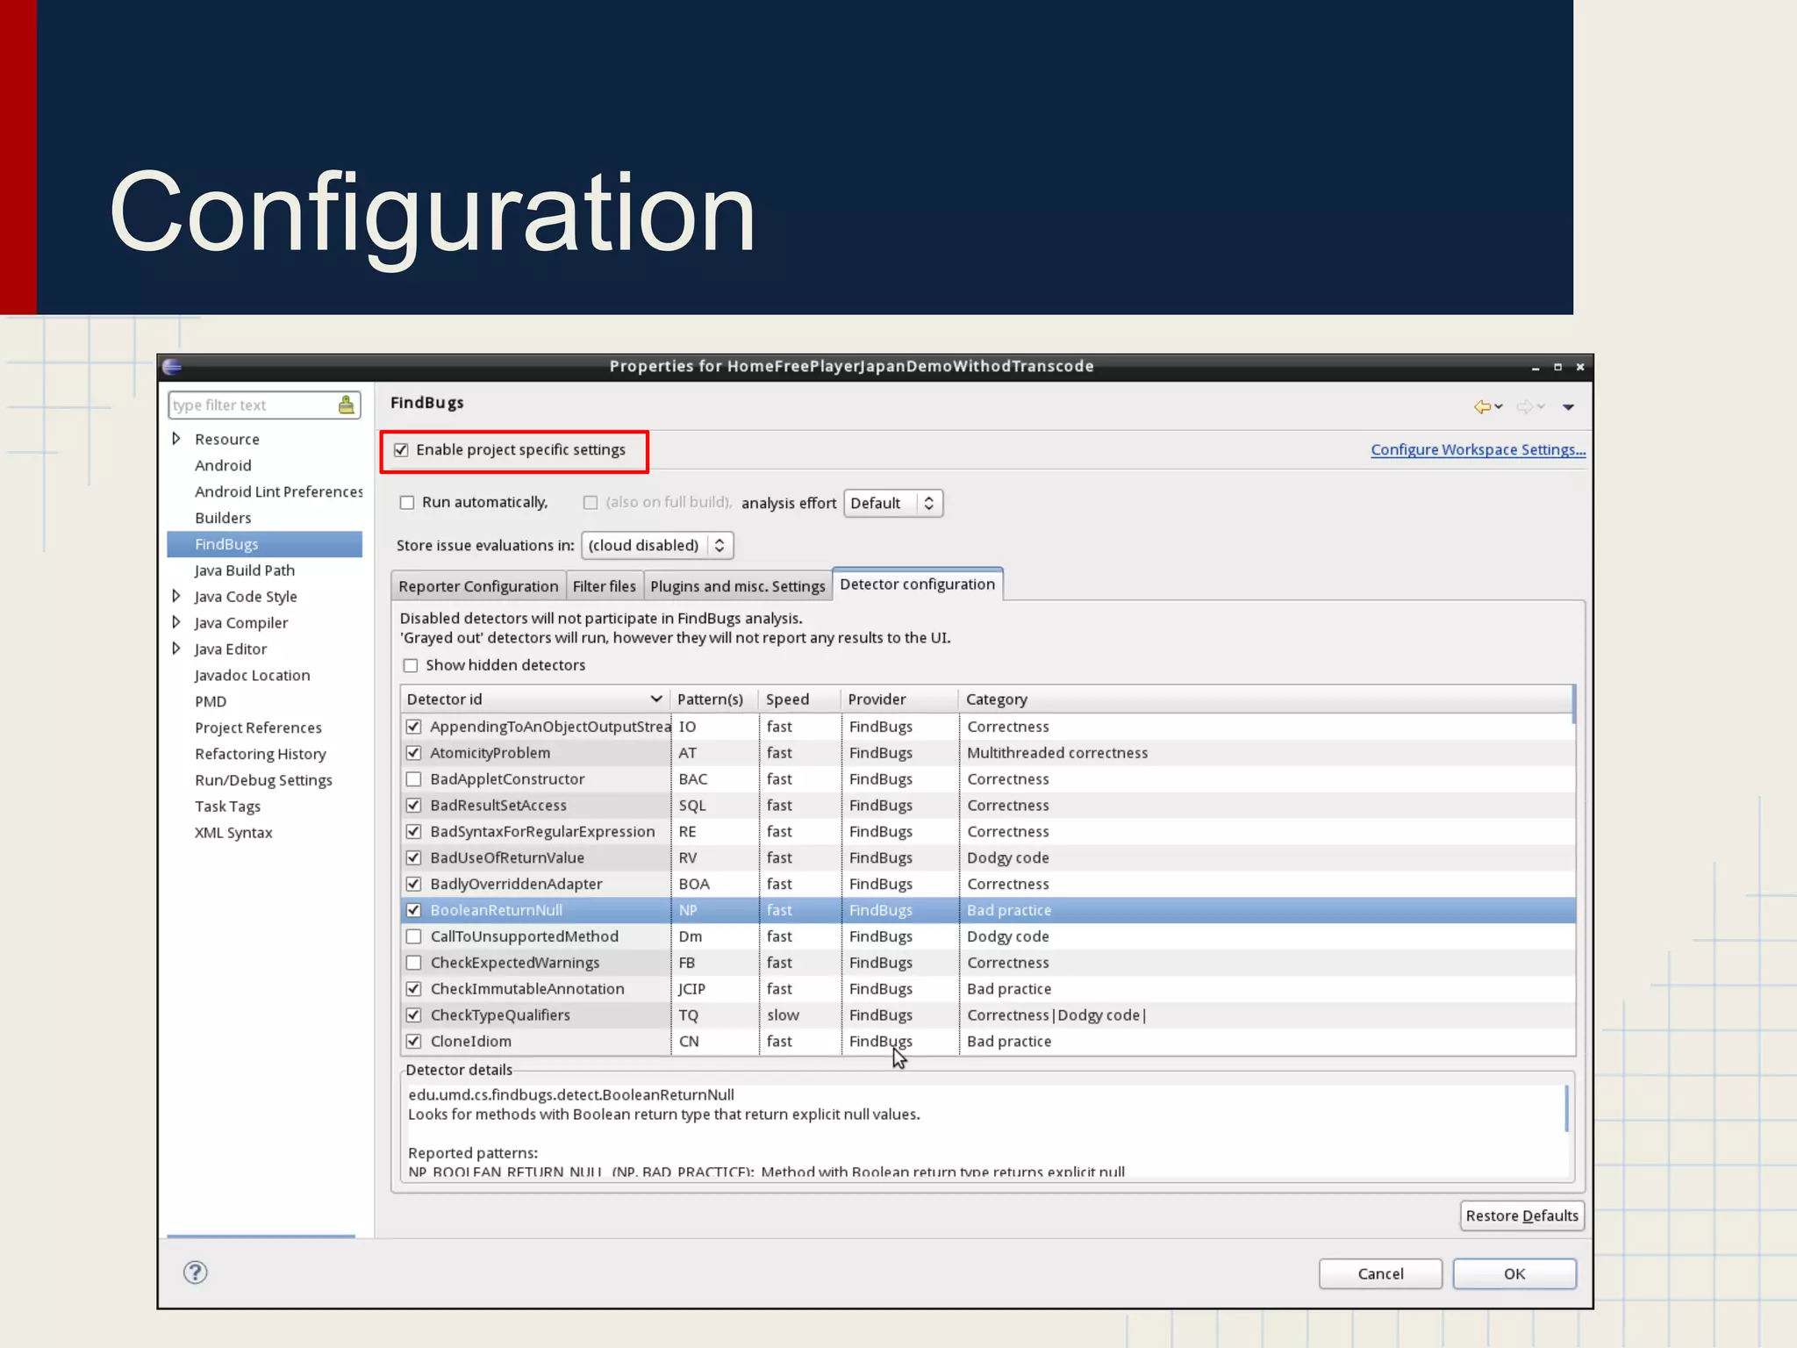The height and width of the screenshot is (1348, 1797).
Task: Open Configure Workspace Settings link
Action: (x=1478, y=449)
